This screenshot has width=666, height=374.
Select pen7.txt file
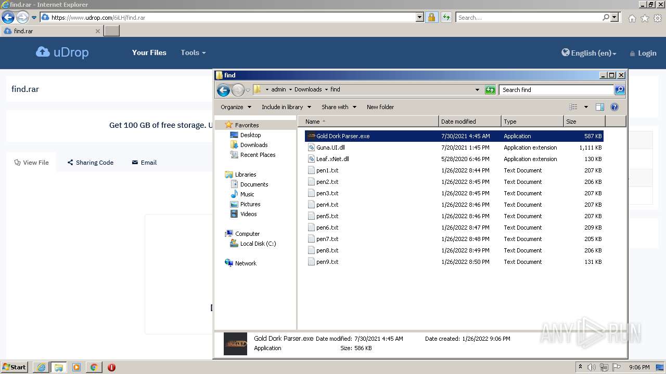[454, 239]
